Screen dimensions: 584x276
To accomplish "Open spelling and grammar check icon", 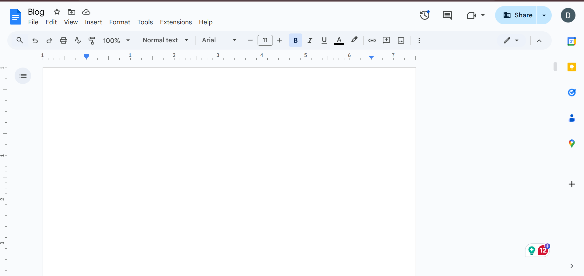I will (78, 40).
